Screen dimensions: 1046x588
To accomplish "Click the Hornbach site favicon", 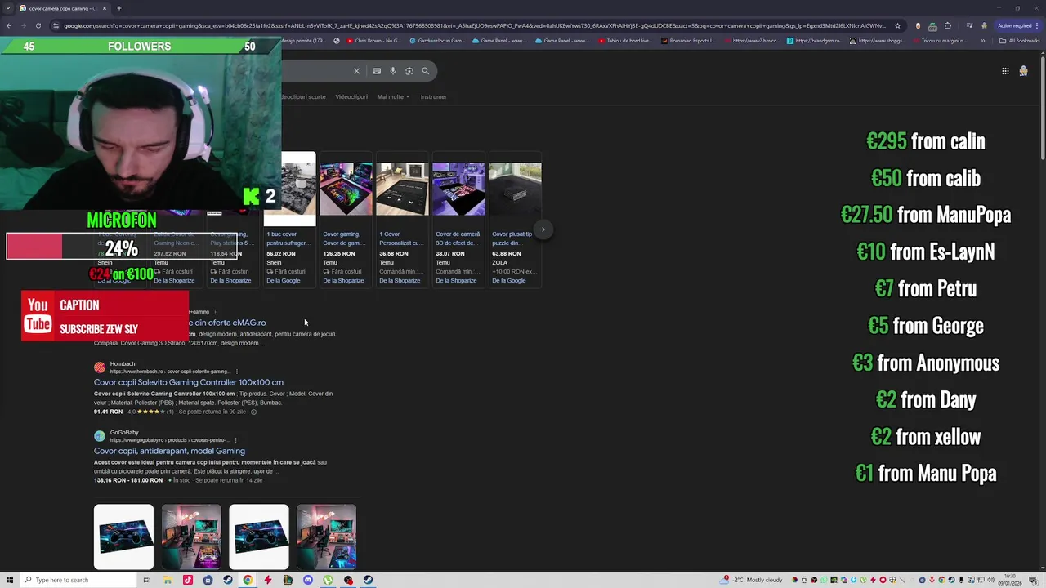I will (x=100, y=367).
